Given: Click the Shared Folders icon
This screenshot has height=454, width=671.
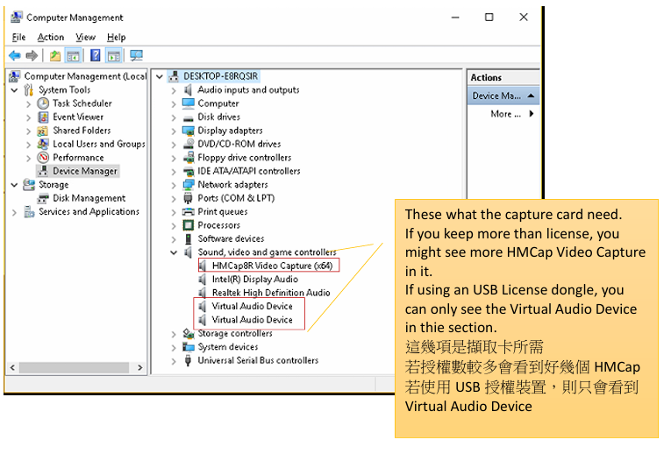Looking at the screenshot, I should (42, 131).
